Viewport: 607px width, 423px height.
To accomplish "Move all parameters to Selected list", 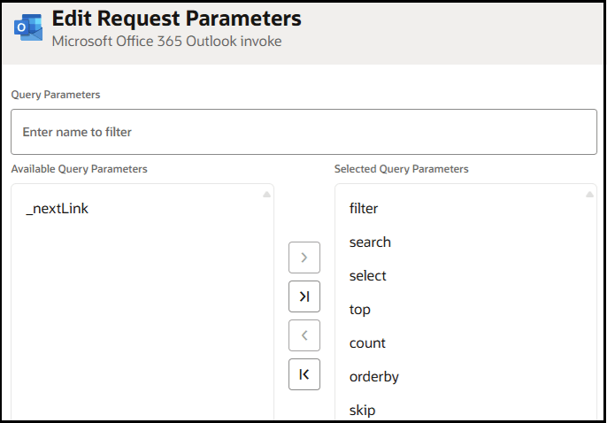I will pyautogui.click(x=304, y=296).
